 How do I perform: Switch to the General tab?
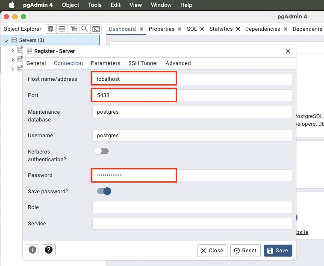click(36, 63)
